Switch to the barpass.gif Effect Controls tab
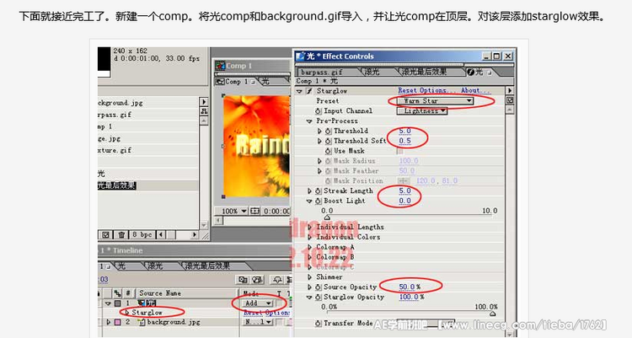Image resolution: width=632 pixels, height=338 pixels. coord(322,72)
